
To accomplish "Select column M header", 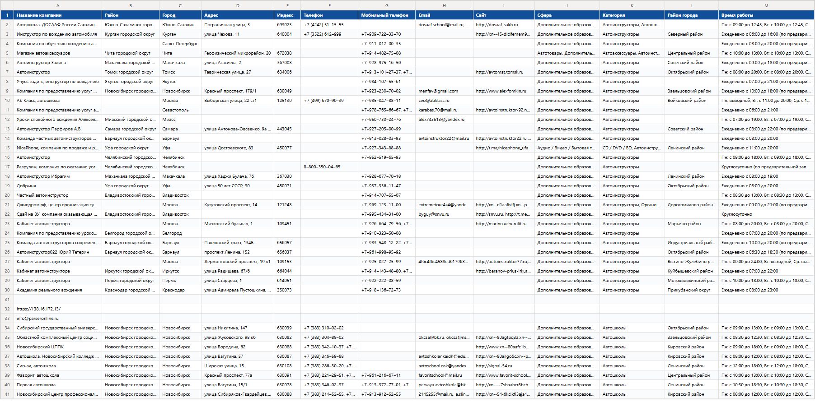I will coord(766,5).
